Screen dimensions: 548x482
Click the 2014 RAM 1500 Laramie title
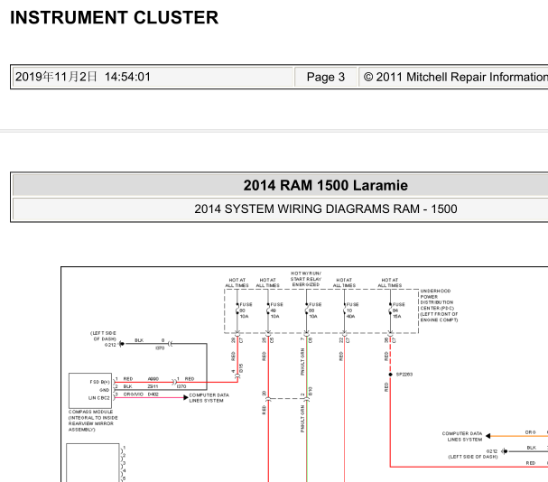point(325,185)
